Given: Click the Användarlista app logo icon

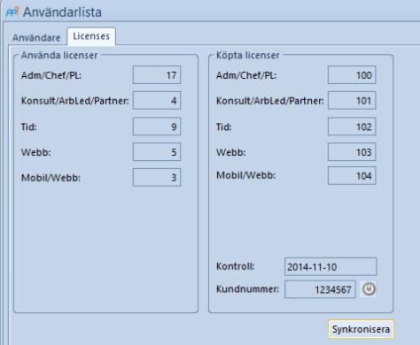Looking at the screenshot, I should tap(12, 12).
